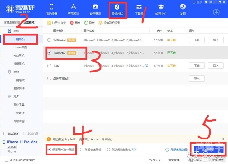Click the 更多 list icon in sidebar
The height and width of the screenshot is (164, 228).
coord(10,96)
